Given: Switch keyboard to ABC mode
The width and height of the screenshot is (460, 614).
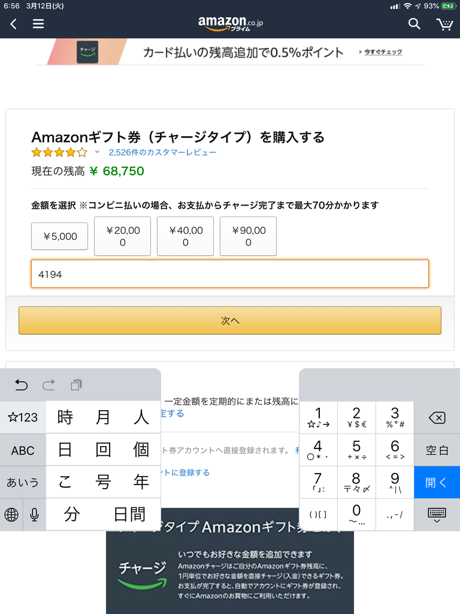Looking at the screenshot, I should [23, 450].
